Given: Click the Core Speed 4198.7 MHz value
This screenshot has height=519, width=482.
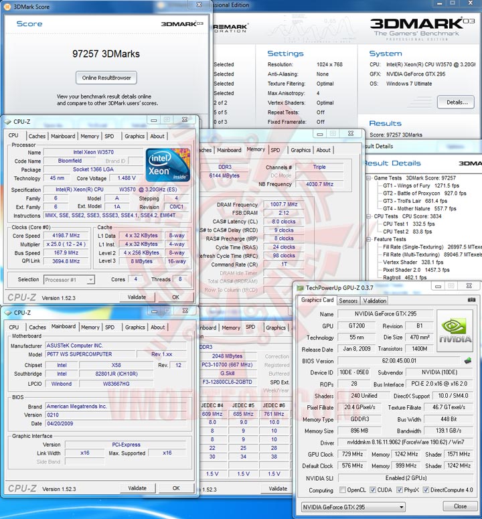Looking at the screenshot, I should pyautogui.click(x=66, y=235).
